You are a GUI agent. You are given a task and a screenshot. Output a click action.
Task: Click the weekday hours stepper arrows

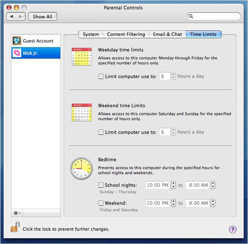pos(174,76)
